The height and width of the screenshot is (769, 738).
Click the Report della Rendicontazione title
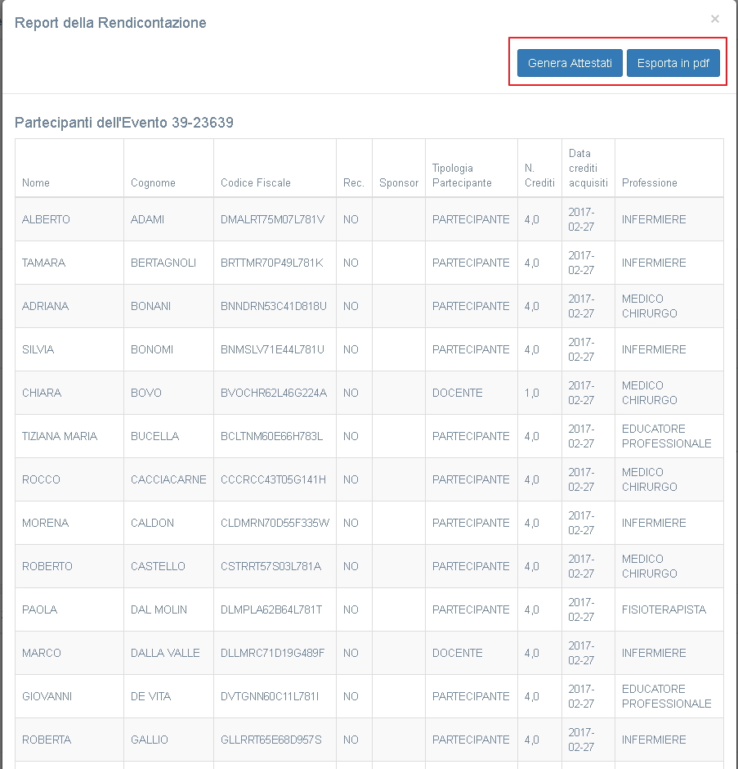[x=110, y=23]
